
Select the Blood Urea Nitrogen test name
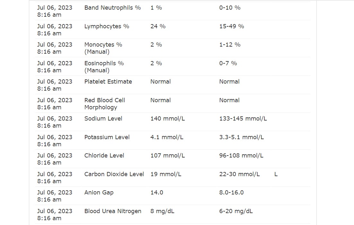(113, 211)
